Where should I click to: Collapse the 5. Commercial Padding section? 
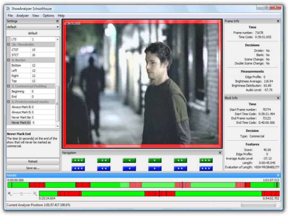click(8, 86)
